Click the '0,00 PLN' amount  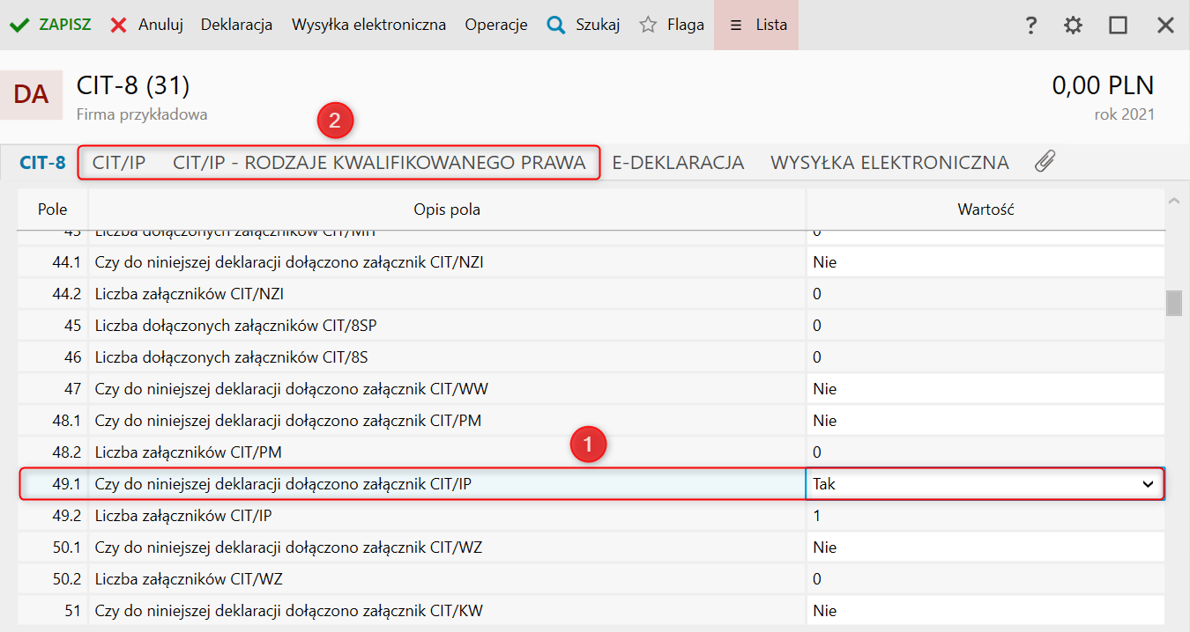point(1103,85)
